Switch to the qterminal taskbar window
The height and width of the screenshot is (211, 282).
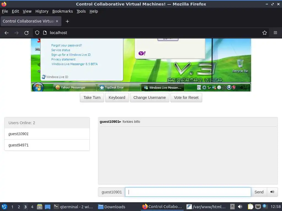click(74, 207)
